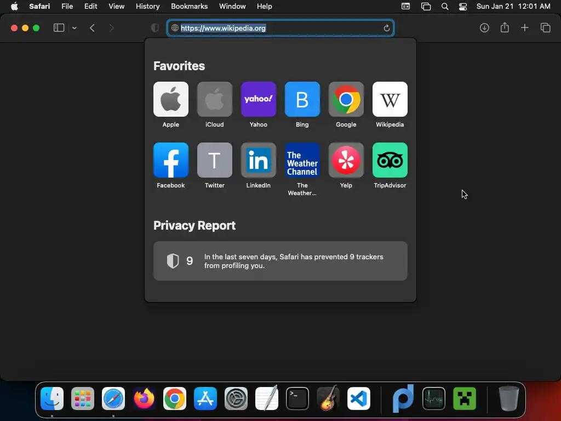Toggle the Safari sidebar
This screenshot has width=561, height=421.
coord(59,28)
